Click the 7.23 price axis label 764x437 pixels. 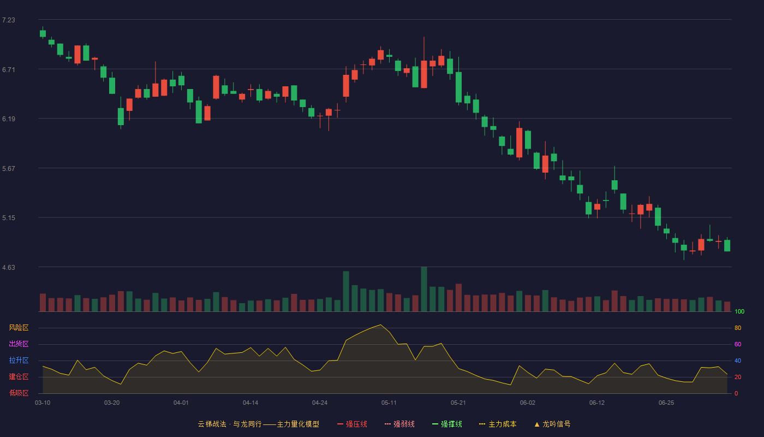pyautogui.click(x=8, y=20)
